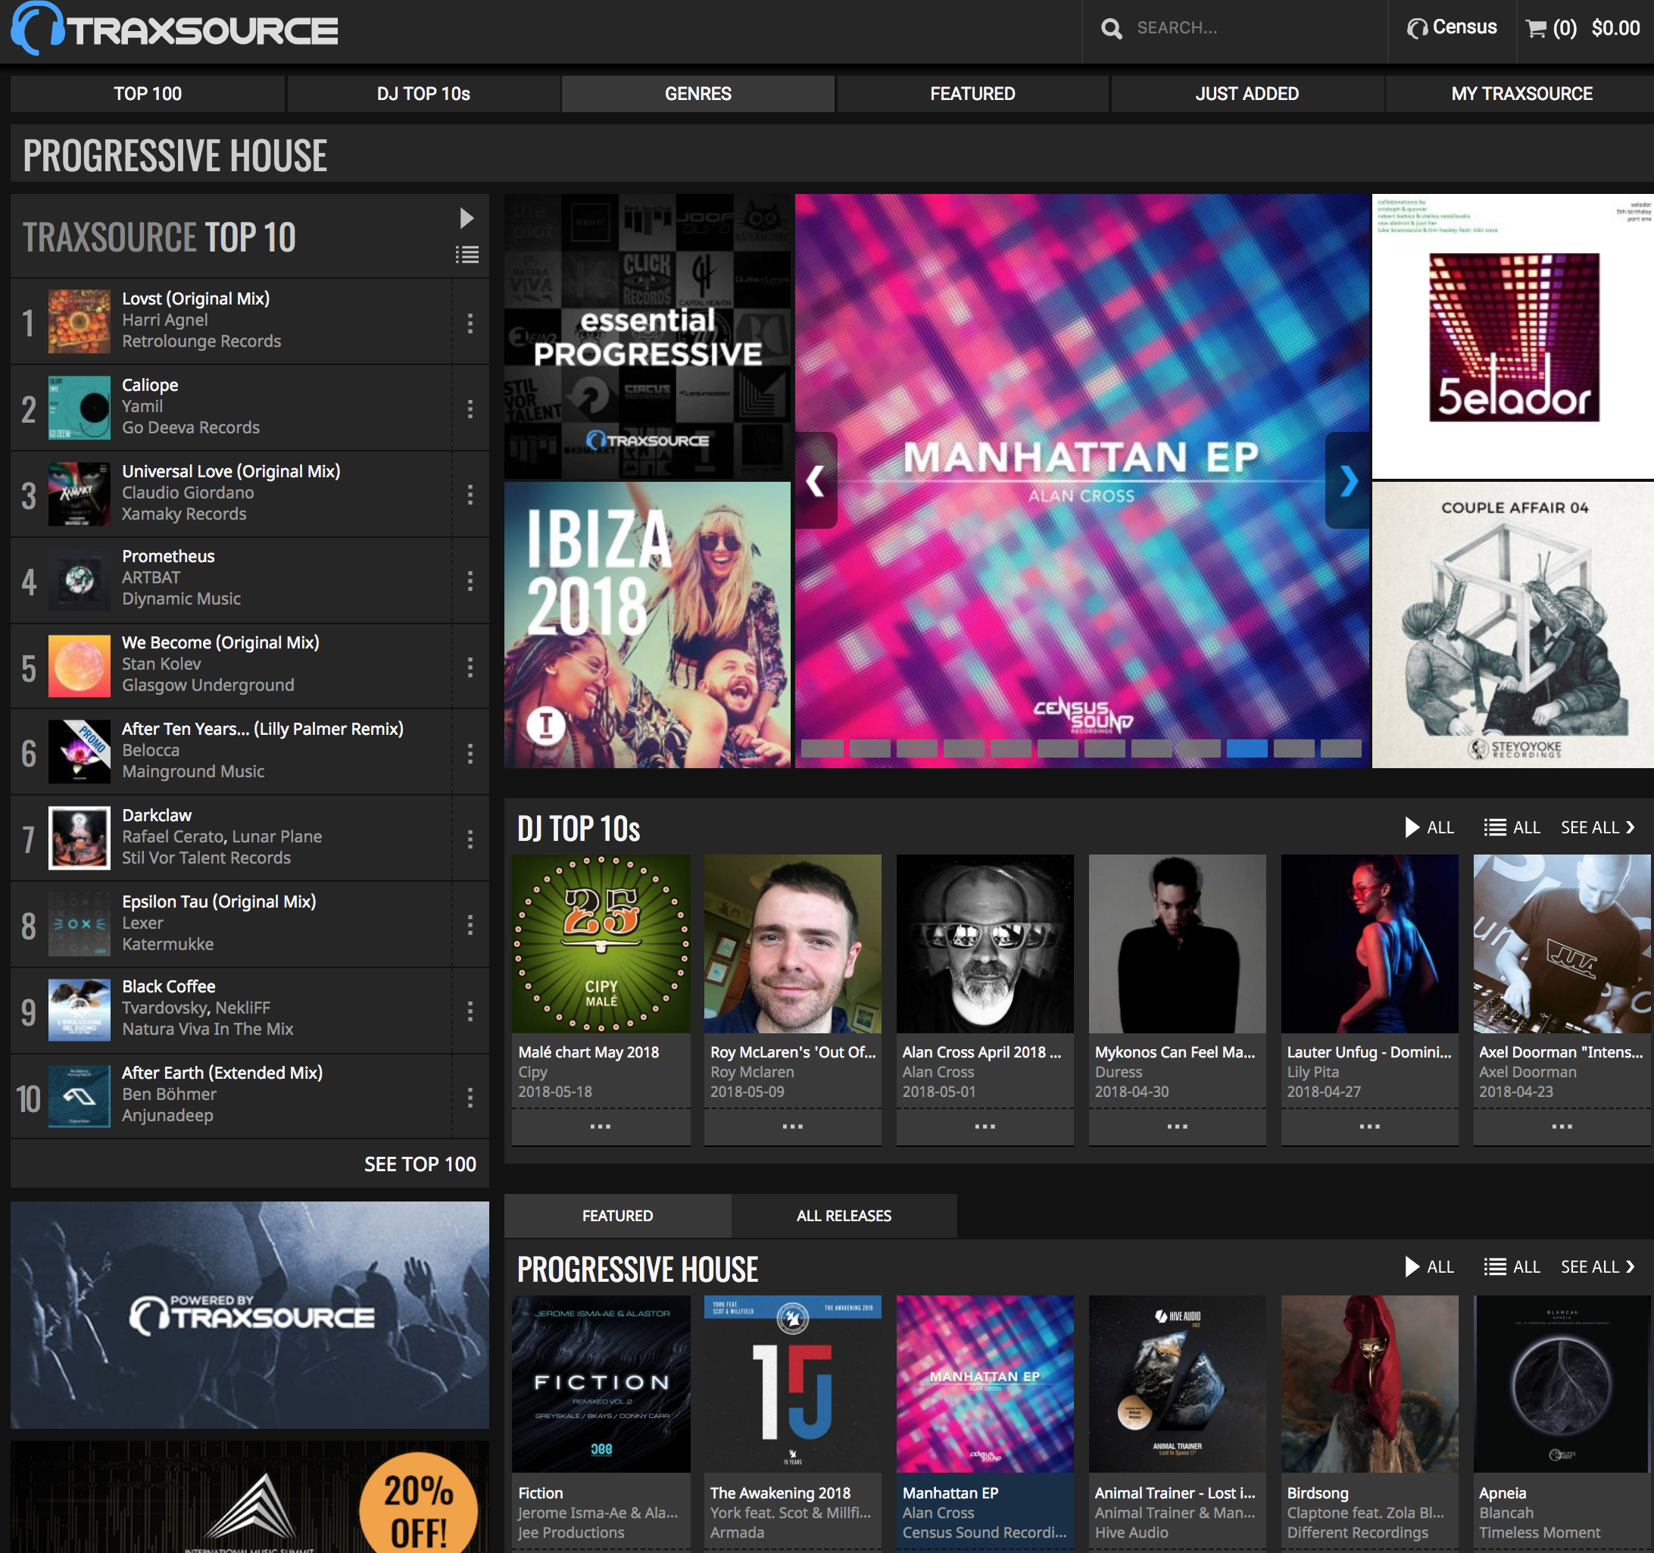
Task: Select the last carousel slide indicator
Action: pos(1341,748)
